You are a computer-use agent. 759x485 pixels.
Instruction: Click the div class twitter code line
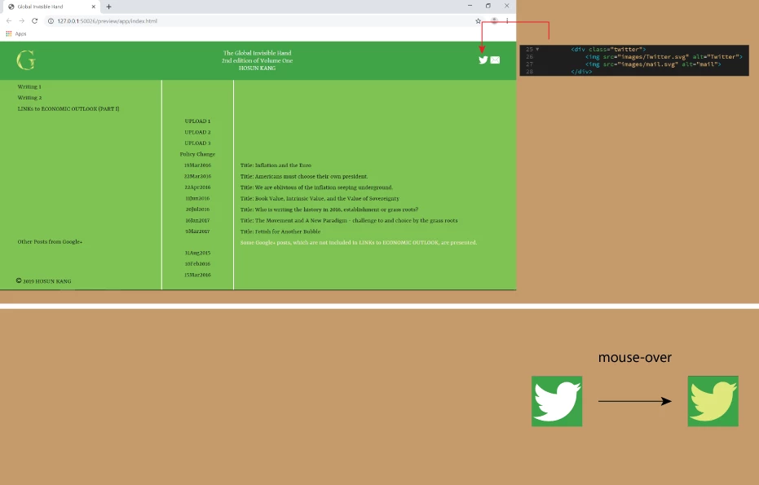pos(608,50)
